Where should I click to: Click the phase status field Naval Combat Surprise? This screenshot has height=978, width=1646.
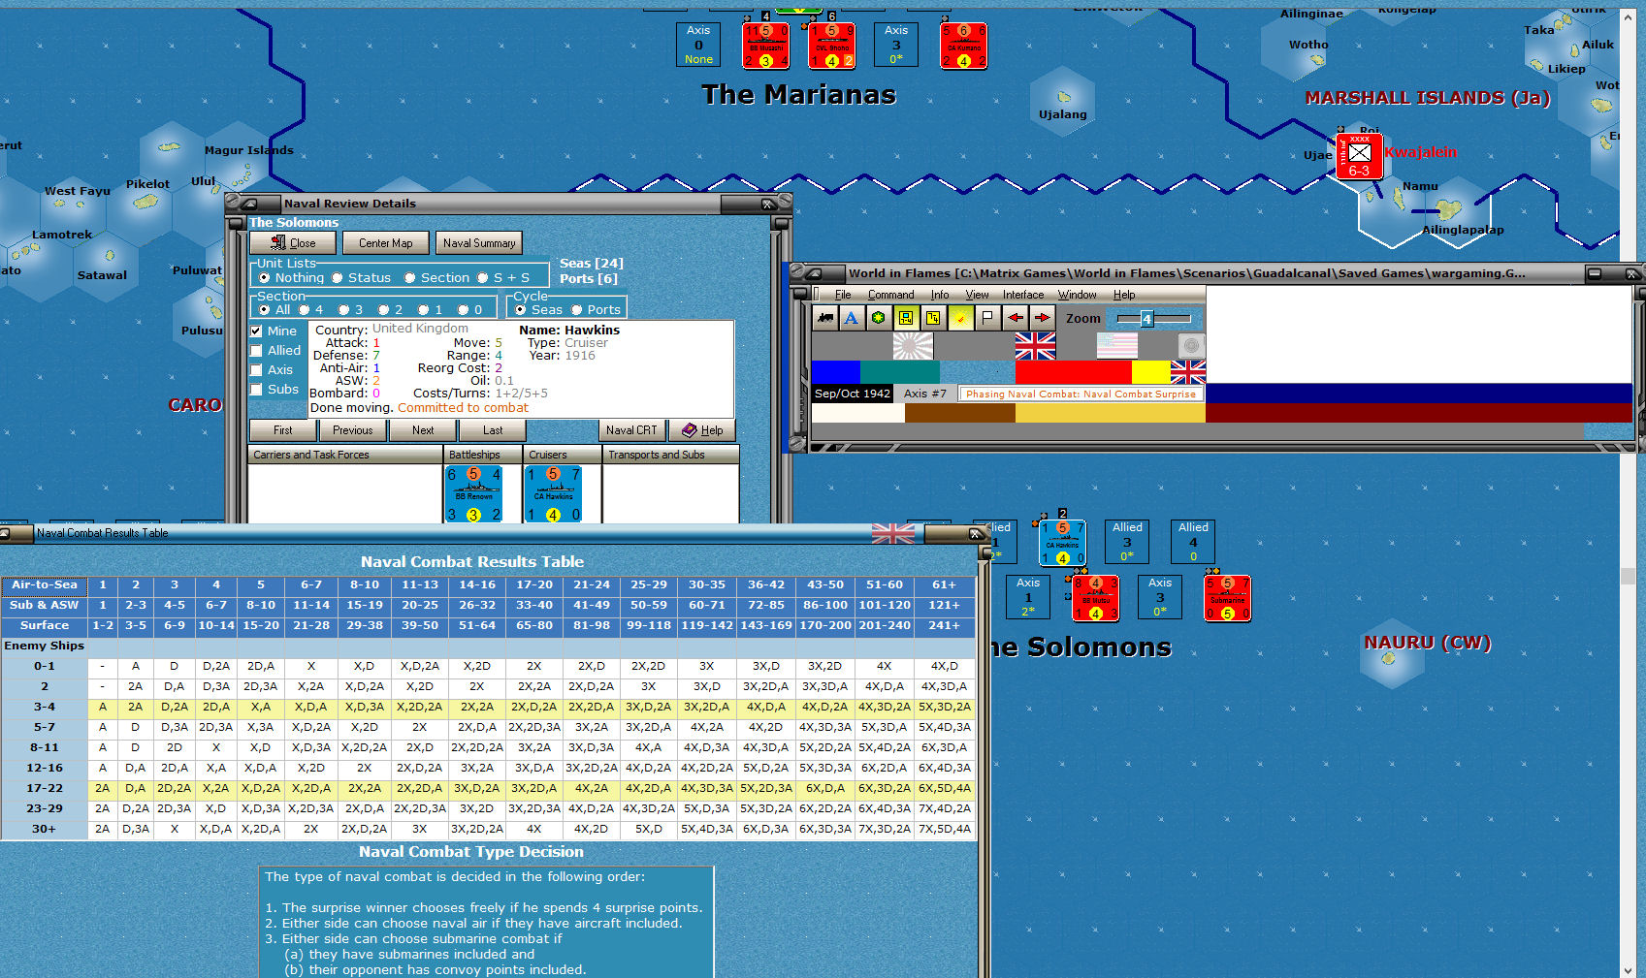(x=1081, y=394)
